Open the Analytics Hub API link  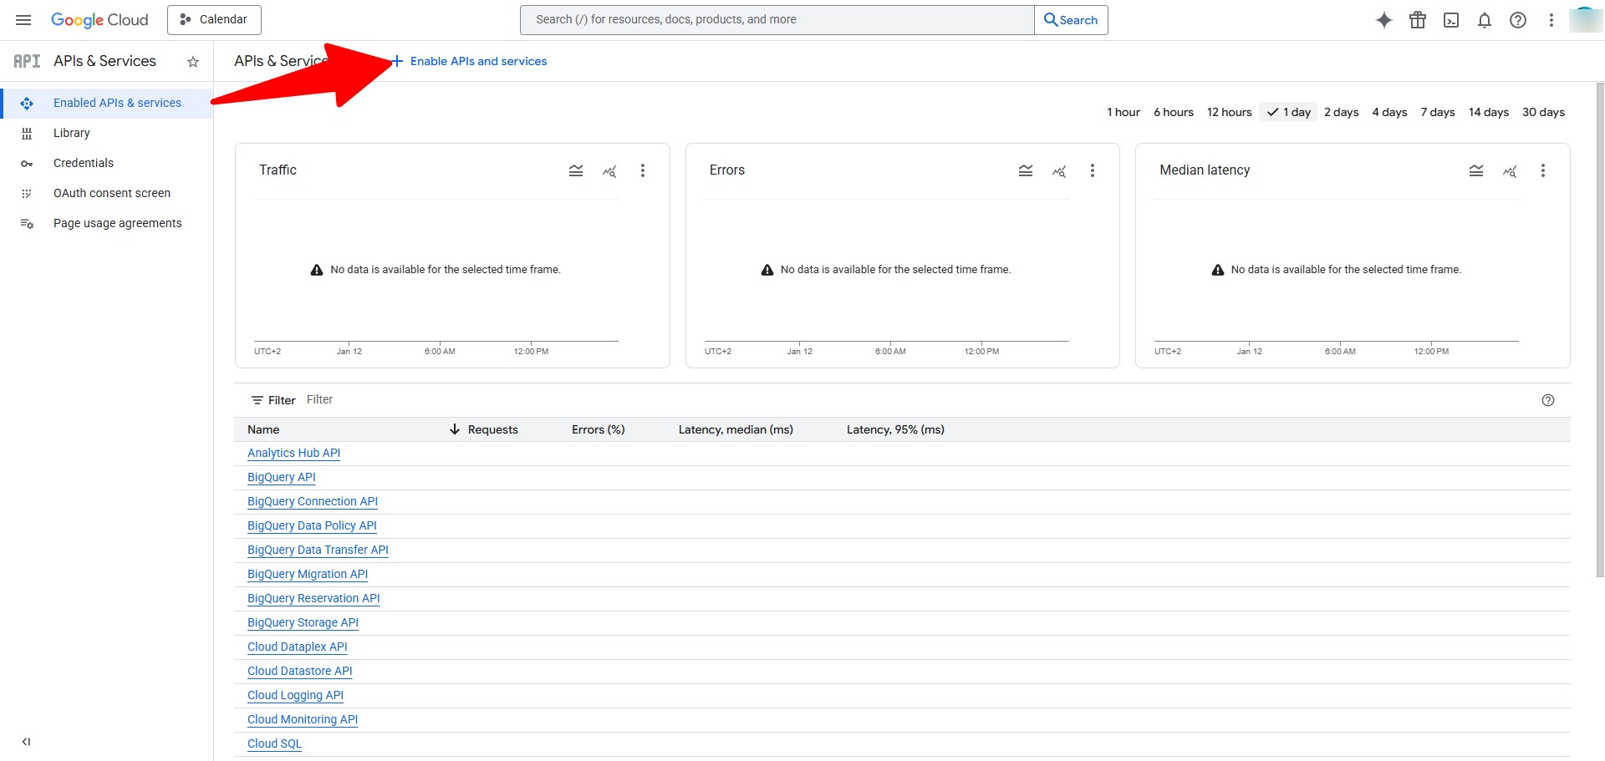(x=293, y=453)
